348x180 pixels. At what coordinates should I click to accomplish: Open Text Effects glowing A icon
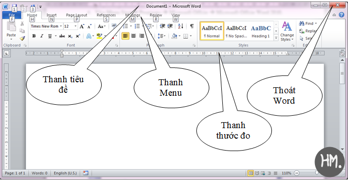click(x=89, y=36)
